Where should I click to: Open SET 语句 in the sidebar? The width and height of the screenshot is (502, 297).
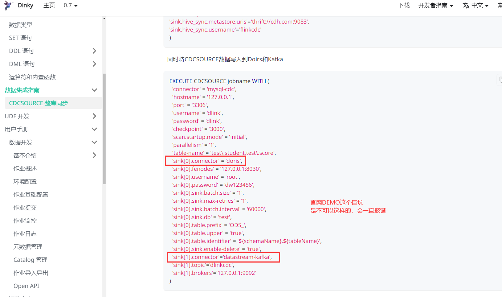point(20,38)
